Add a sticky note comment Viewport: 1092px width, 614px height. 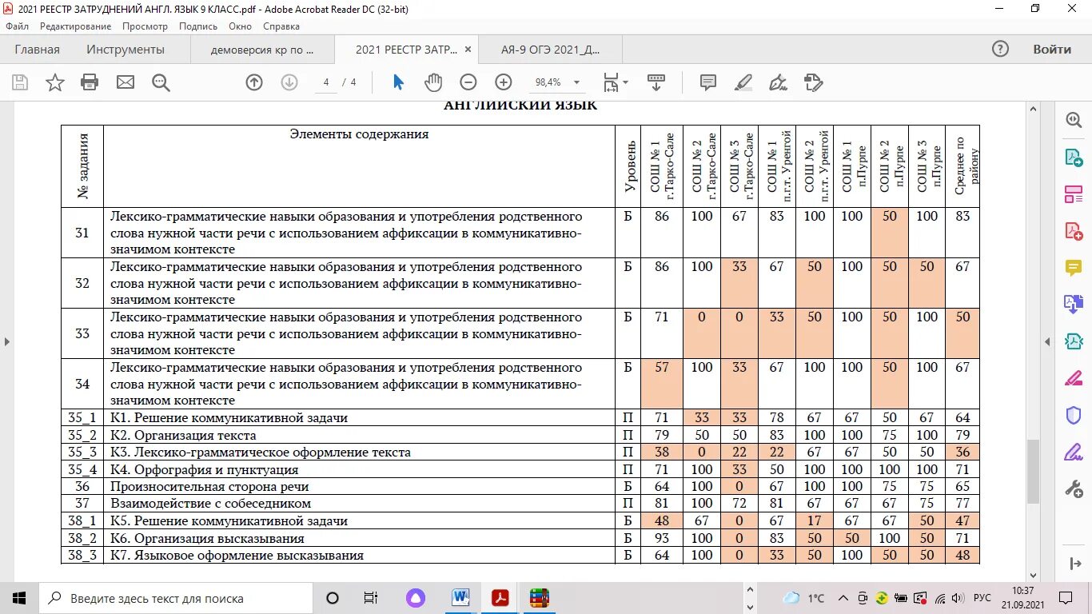[707, 82]
